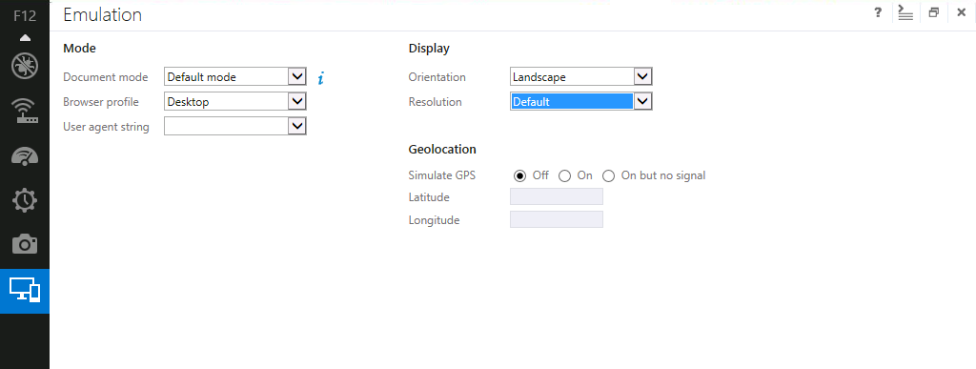The width and height of the screenshot is (976, 369).
Task: Open the Profiler gear-clock icon
Action: (x=25, y=199)
